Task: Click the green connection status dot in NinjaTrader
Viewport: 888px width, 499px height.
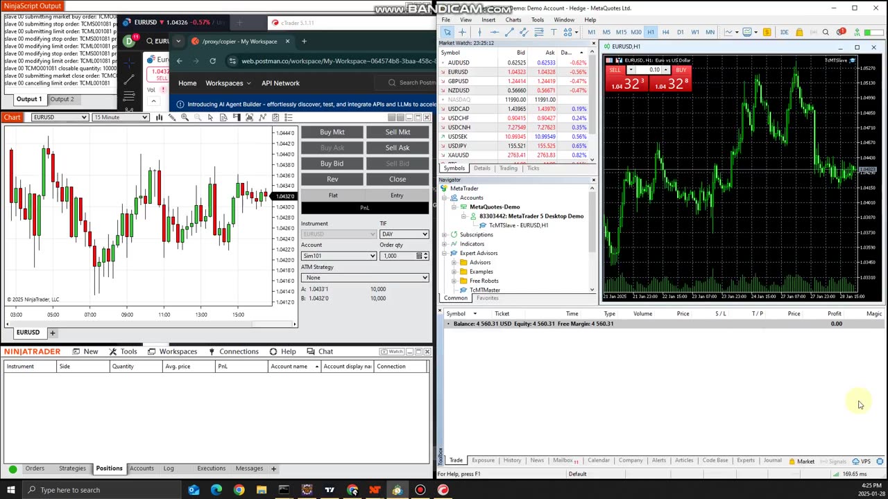Action: (x=12, y=469)
